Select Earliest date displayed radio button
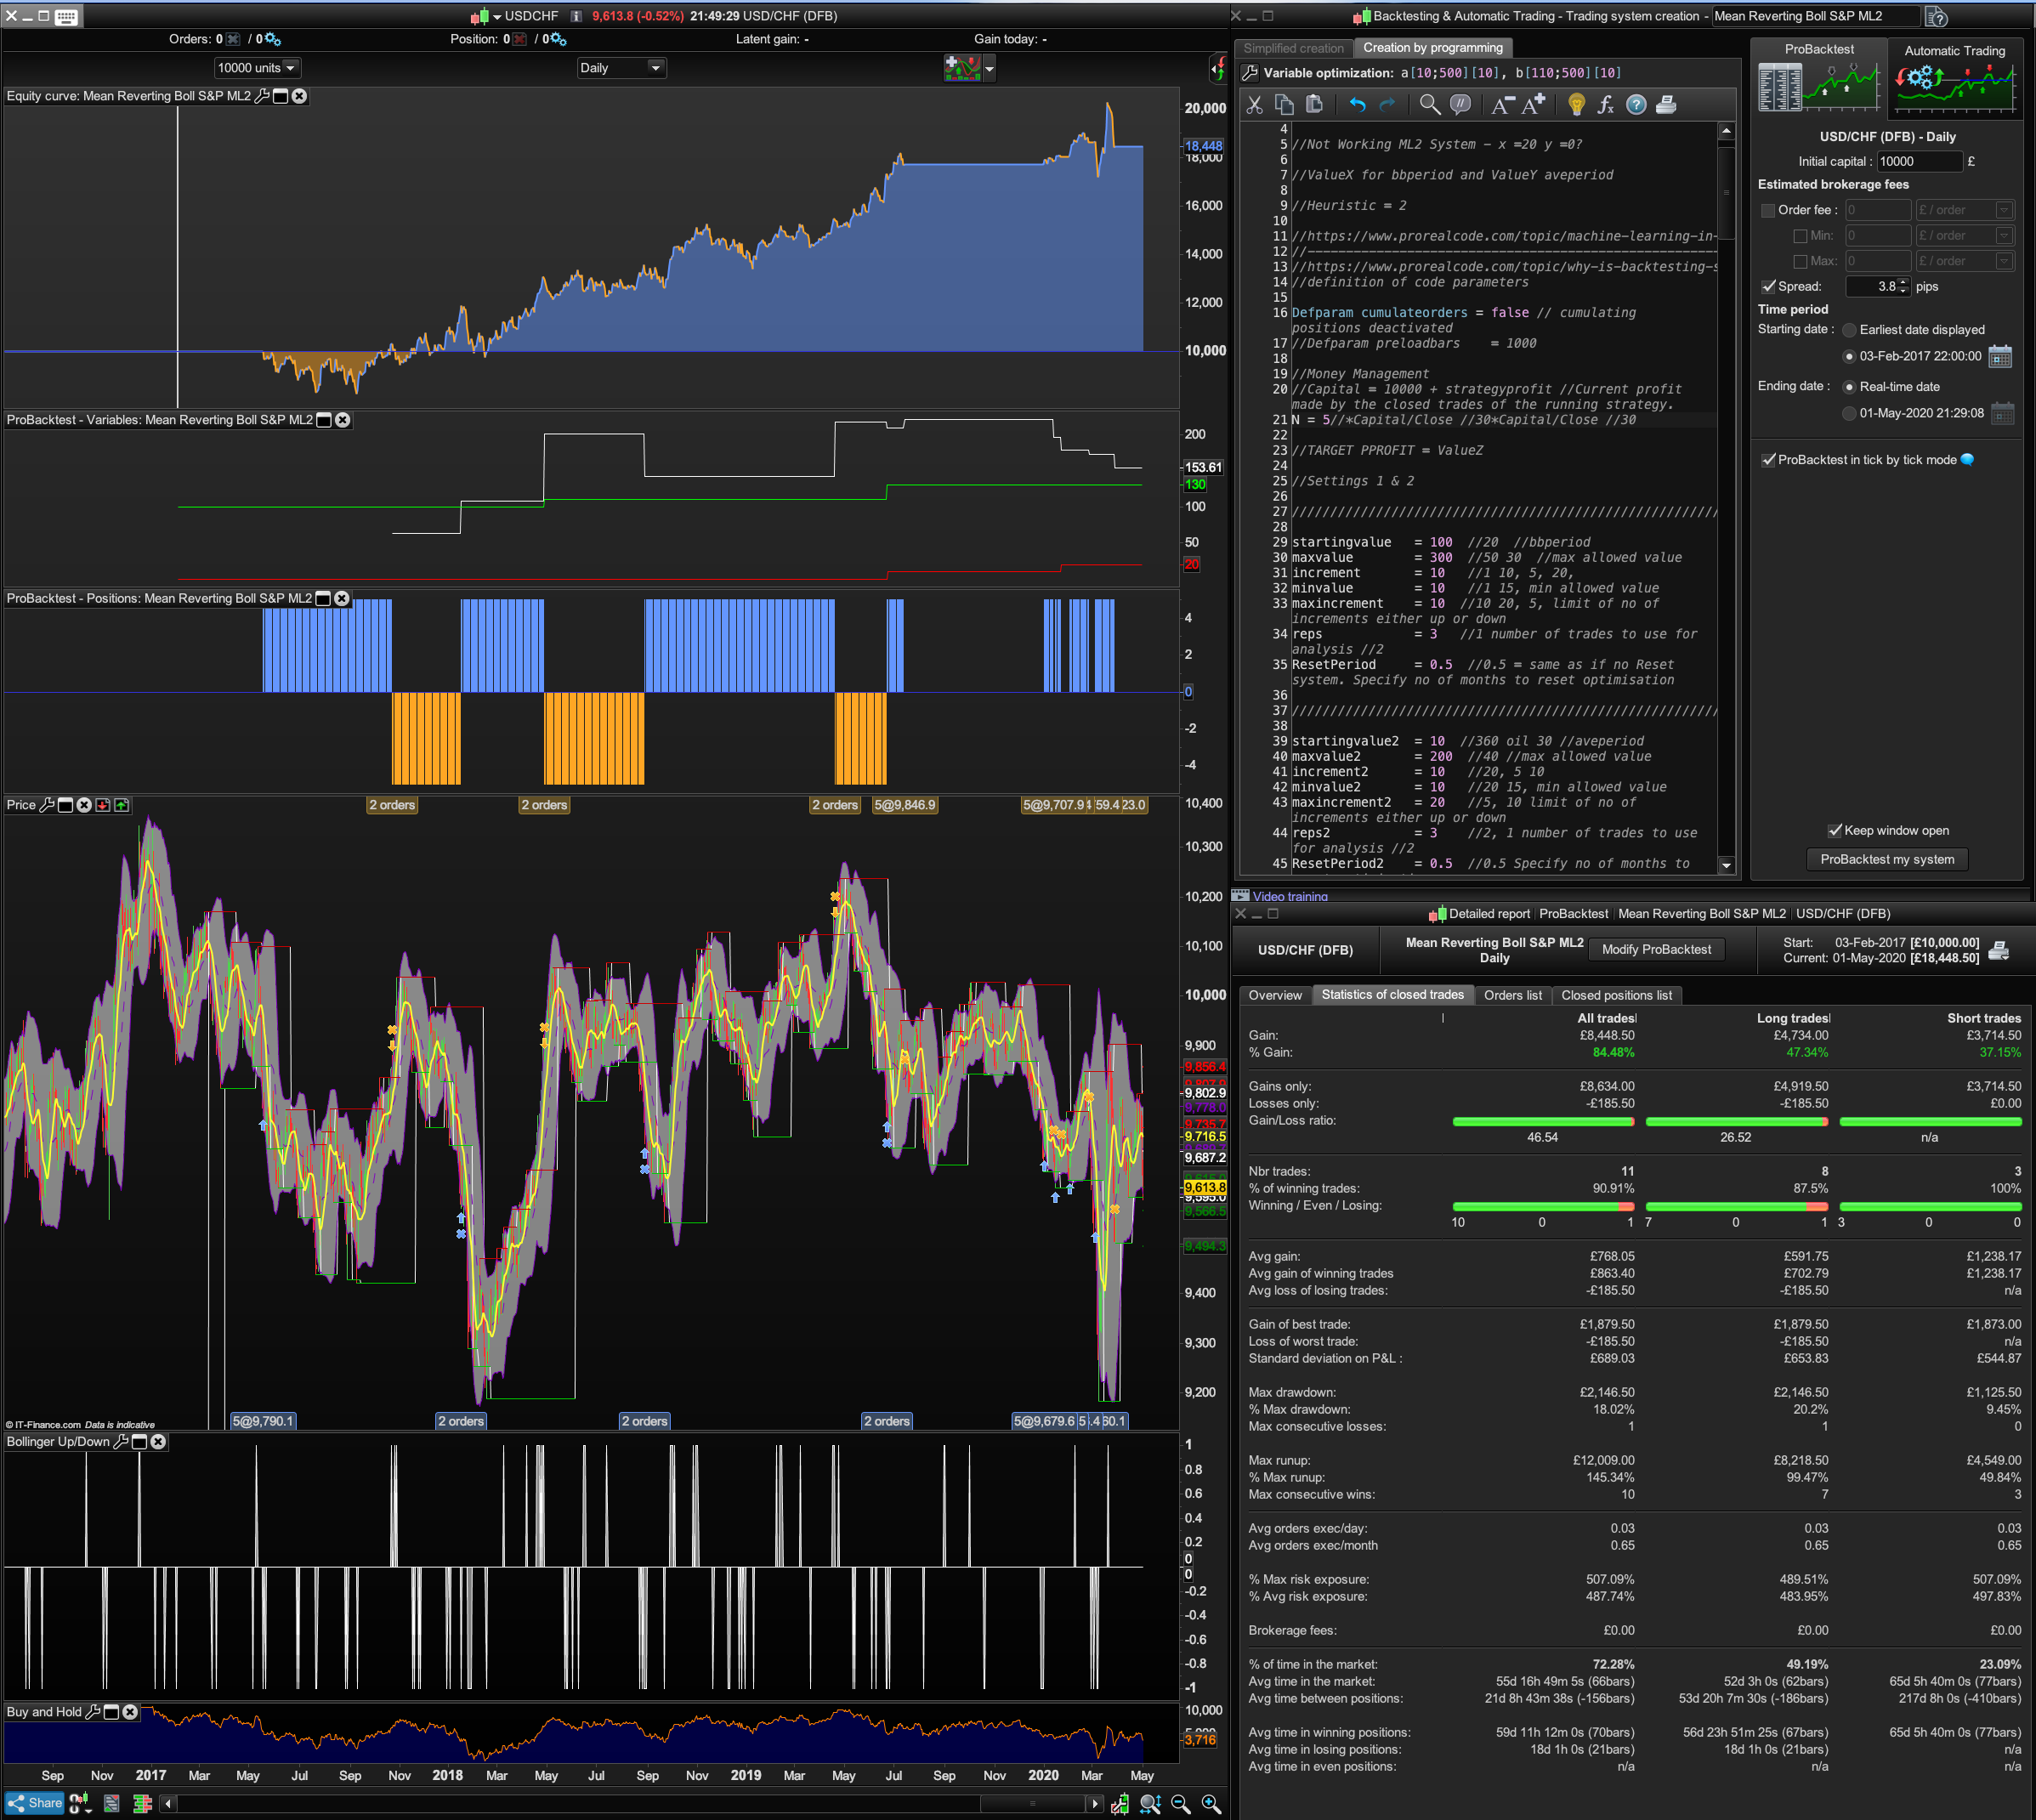This screenshot has height=1820, width=2036. point(1849,330)
